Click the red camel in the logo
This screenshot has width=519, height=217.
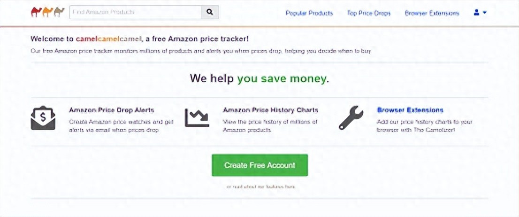(x=36, y=12)
